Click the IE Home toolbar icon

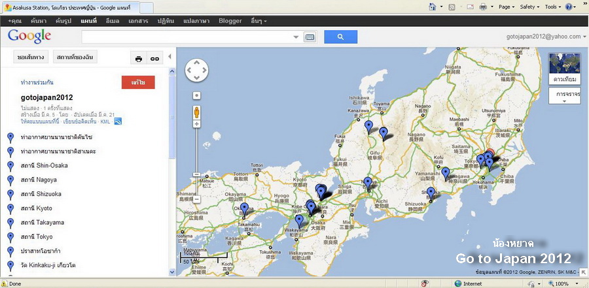coord(432,7)
